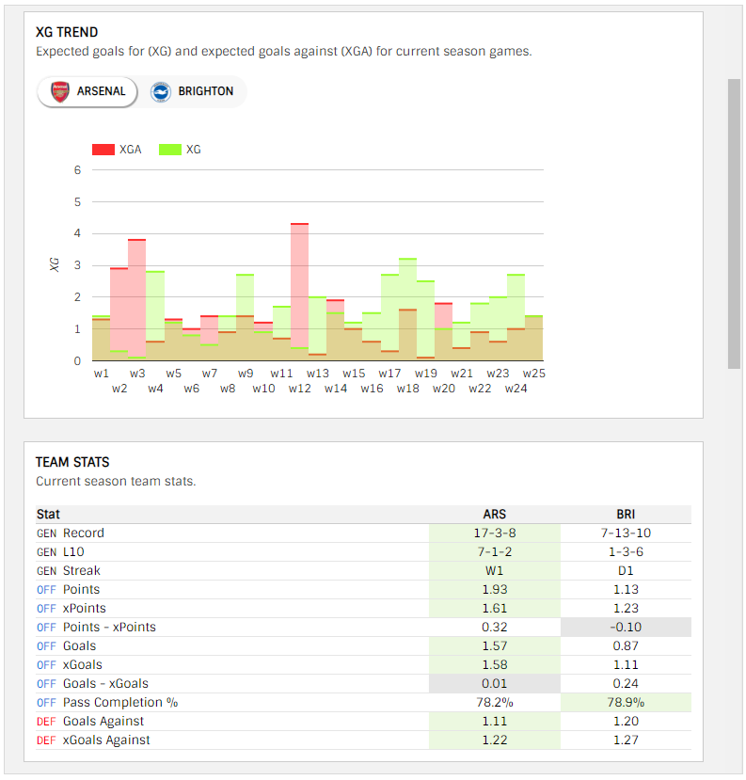Click the BRI column header

[x=626, y=514]
